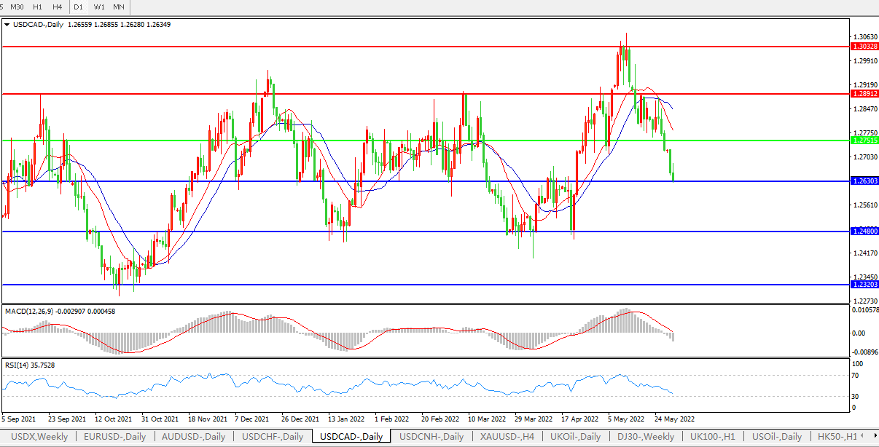Choose the MN monthly timeframe
The height and width of the screenshot is (447, 879).
pos(119,7)
